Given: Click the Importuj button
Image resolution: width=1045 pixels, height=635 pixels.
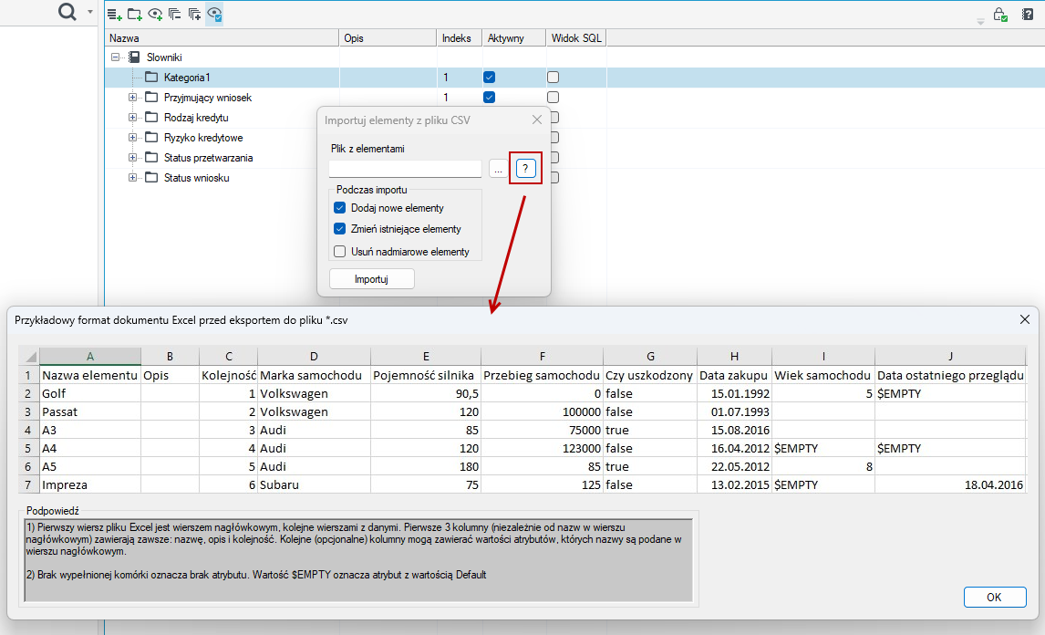Looking at the screenshot, I should [372, 279].
